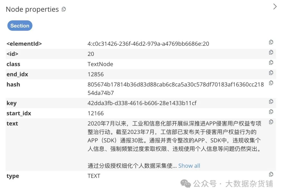Screen dimensions: 282x195
Task: Copy all node properties via header icon
Action: point(64,9)
